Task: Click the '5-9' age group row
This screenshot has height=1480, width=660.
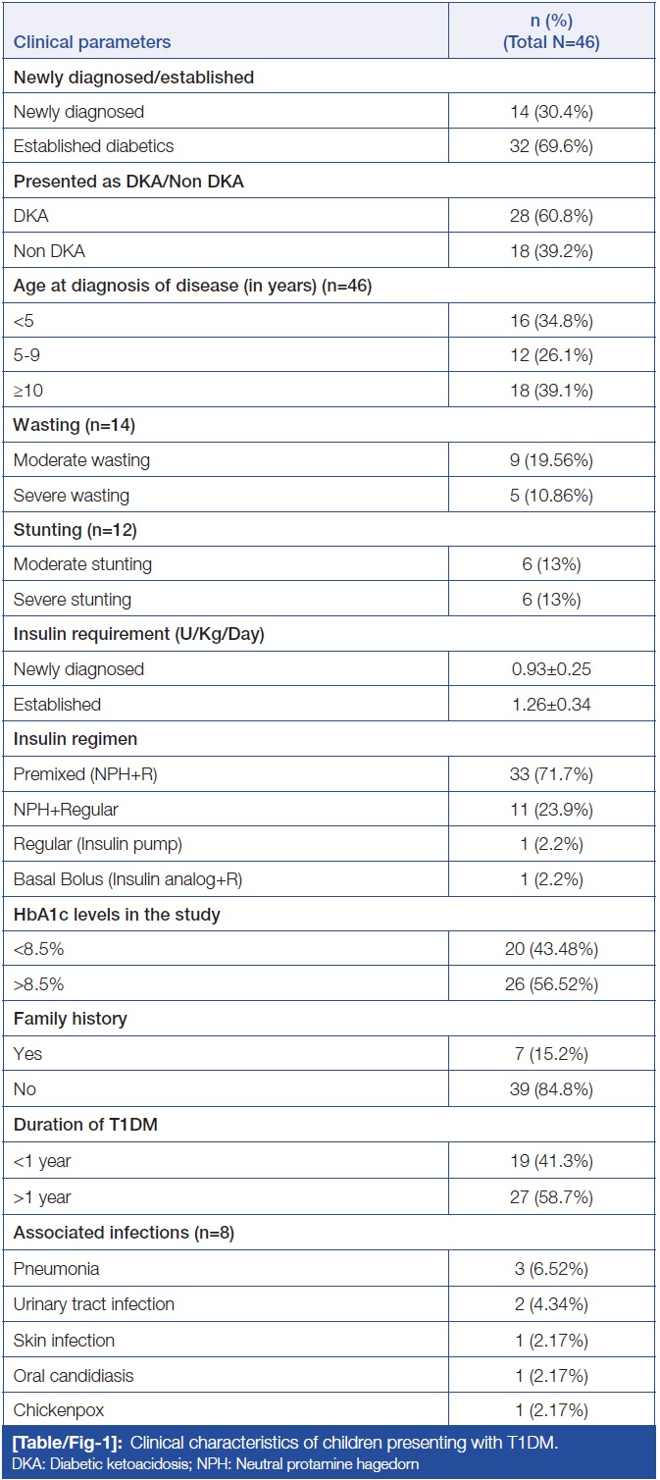Action: tap(27, 355)
